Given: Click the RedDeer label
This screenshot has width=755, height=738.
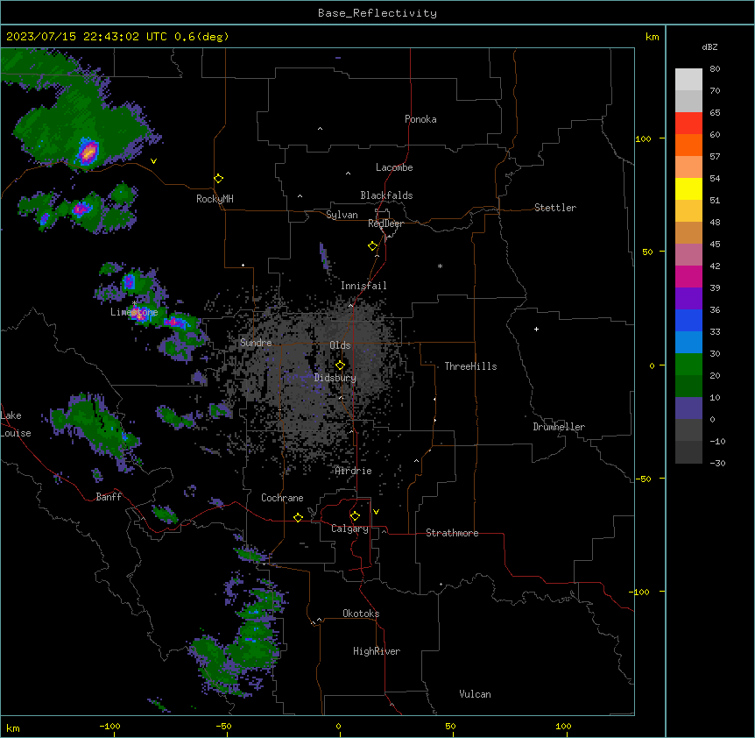Looking at the screenshot, I should point(385,224).
